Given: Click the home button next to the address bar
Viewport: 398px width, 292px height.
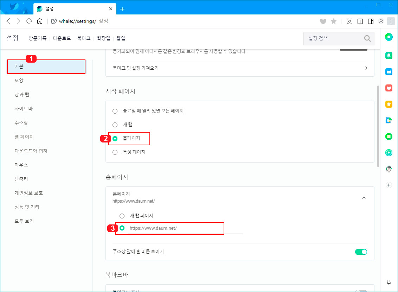Looking at the screenshot, I should (40, 21).
